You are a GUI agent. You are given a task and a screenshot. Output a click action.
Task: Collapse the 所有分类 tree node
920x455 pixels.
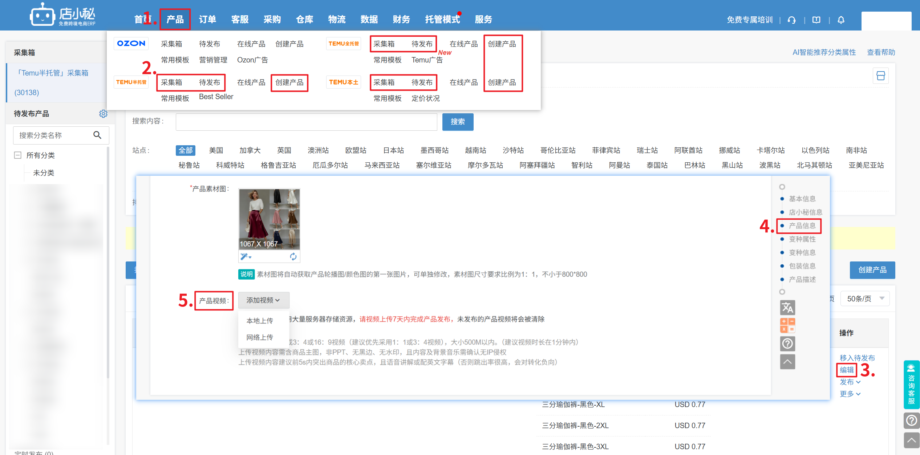pos(17,155)
